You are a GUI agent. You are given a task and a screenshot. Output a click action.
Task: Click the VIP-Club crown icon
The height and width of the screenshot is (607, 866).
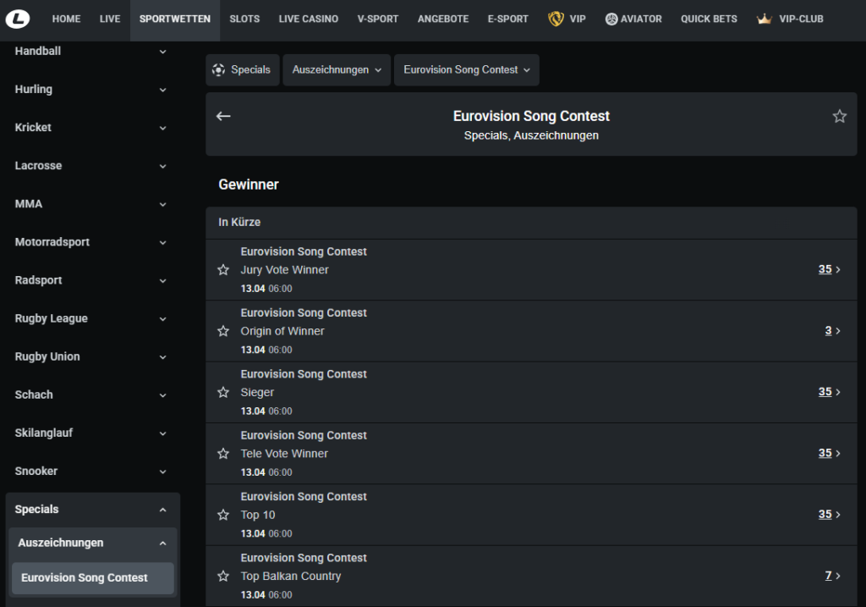pyautogui.click(x=765, y=19)
